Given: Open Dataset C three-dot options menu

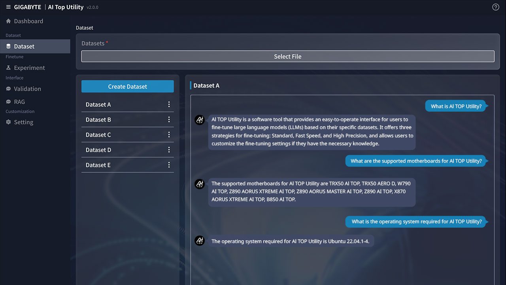Looking at the screenshot, I should pyautogui.click(x=169, y=135).
